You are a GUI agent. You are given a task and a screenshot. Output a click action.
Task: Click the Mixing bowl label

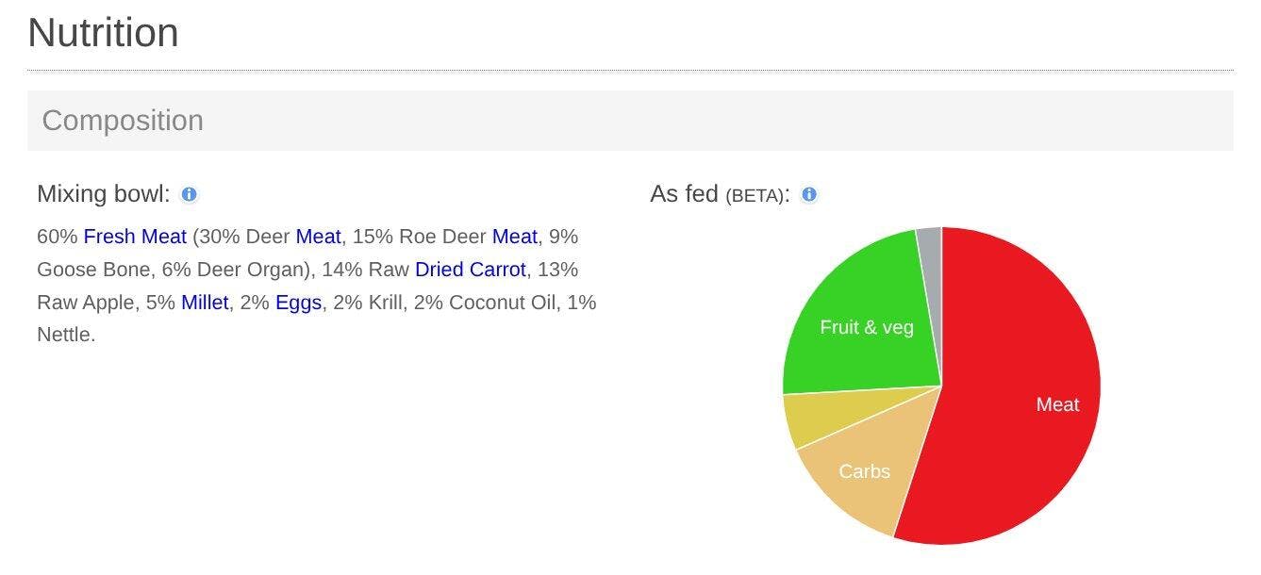pos(103,195)
